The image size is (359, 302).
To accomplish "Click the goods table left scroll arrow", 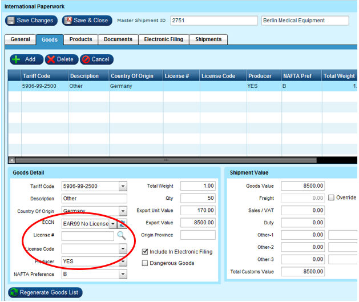I will [x=11, y=160].
